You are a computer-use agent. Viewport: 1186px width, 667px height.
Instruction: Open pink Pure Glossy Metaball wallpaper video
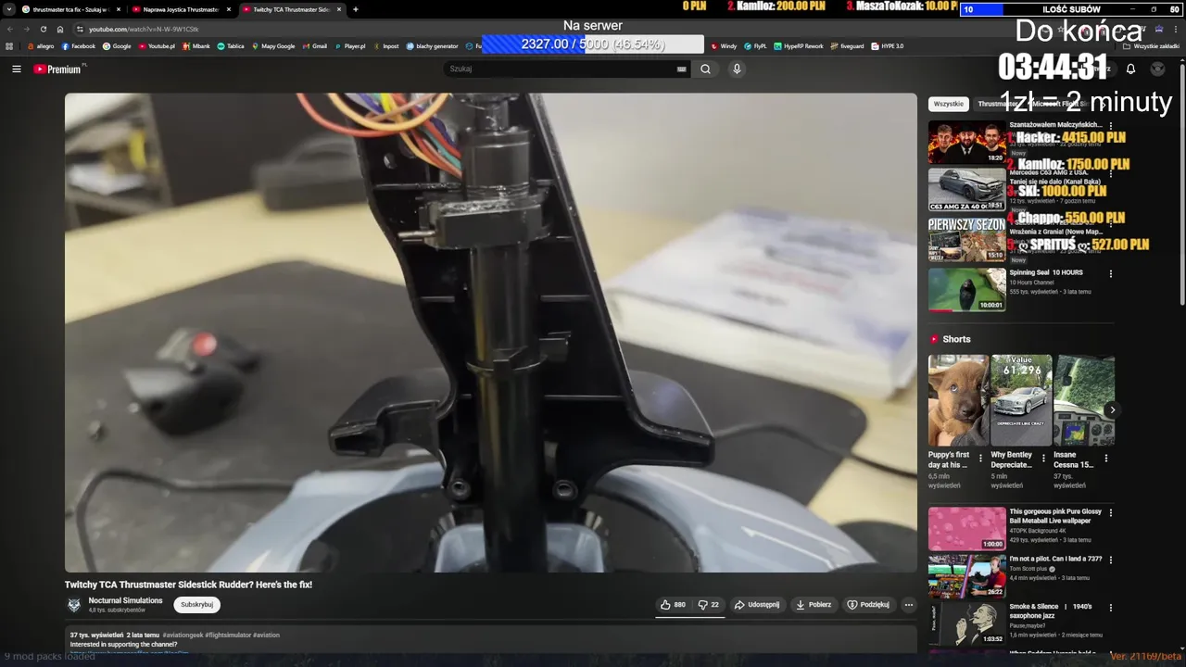pos(966,528)
